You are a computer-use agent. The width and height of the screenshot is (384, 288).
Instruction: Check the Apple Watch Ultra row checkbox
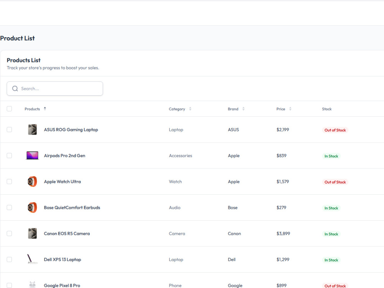pos(9,182)
